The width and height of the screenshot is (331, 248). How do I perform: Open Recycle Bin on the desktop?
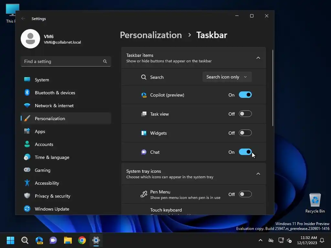315,203
